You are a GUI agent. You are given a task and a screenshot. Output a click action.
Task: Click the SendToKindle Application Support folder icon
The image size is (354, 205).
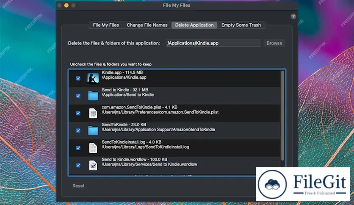click(x=93, y=130)
